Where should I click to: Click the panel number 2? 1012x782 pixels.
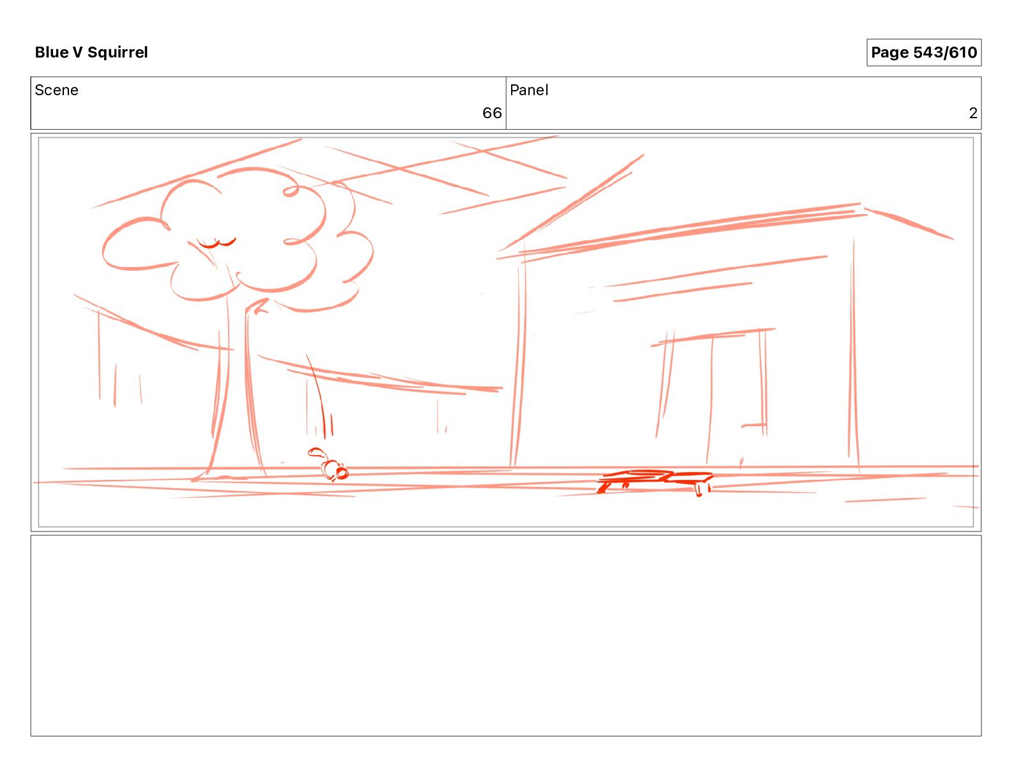click(x=973, y=113)
